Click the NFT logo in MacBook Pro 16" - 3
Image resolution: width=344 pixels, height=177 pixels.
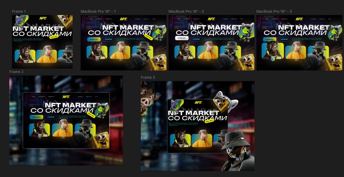tap(299, 19)
